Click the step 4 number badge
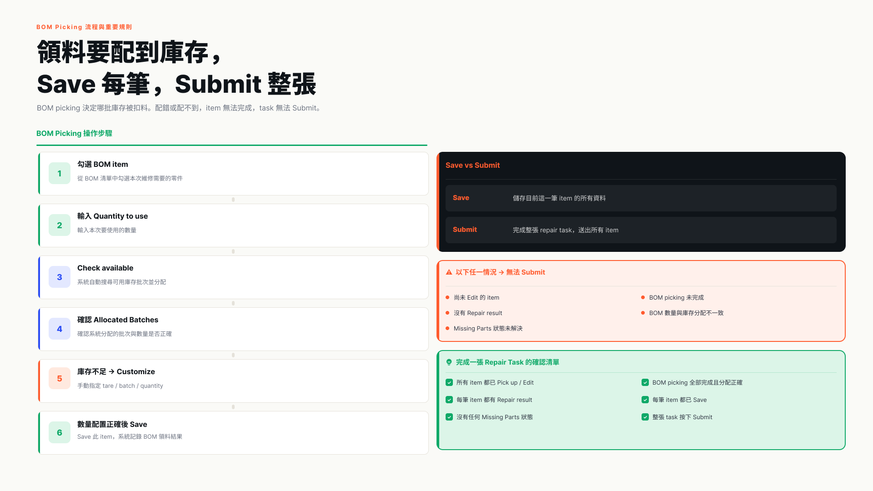This screenshot has height=491, width=873. point(60,329)
